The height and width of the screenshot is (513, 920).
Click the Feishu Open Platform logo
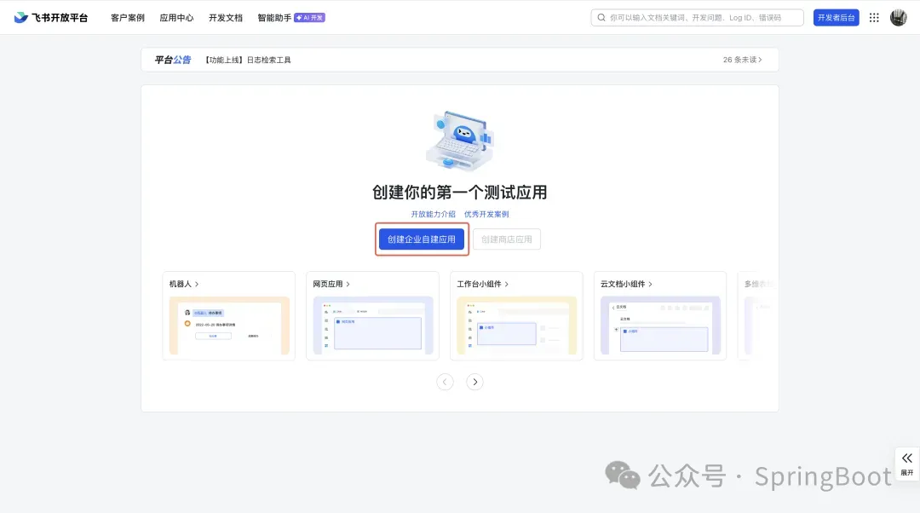pos(50,18)
